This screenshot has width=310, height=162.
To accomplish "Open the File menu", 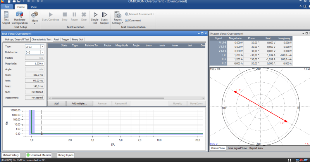I will 7,7.
